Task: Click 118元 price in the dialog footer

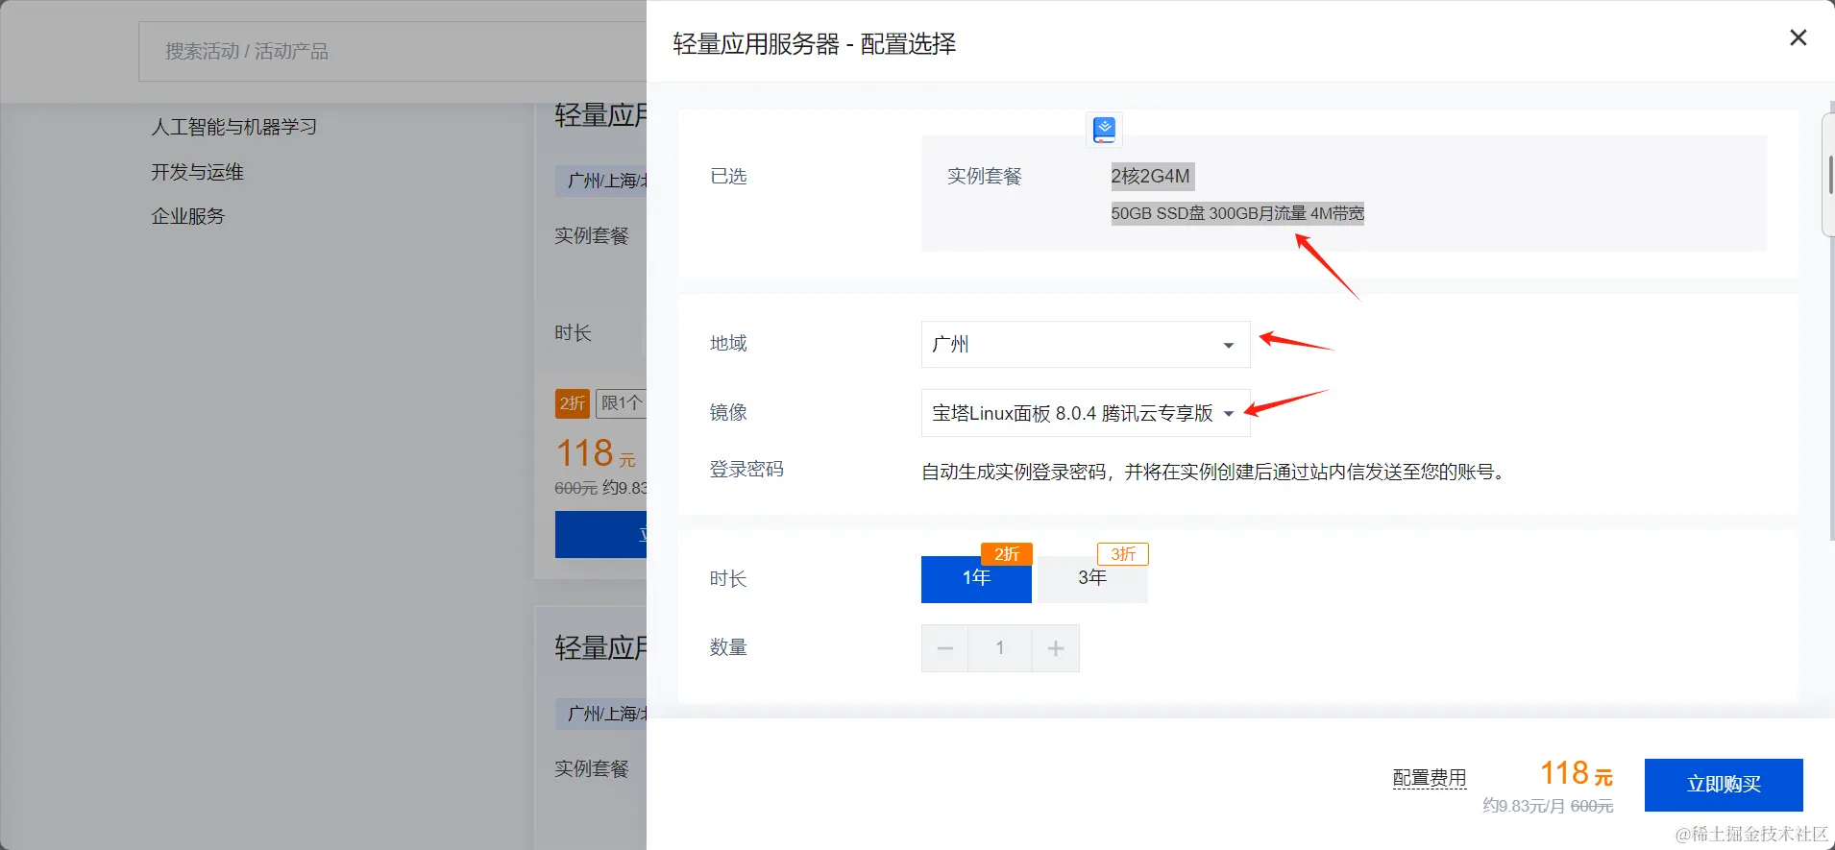Action: (1577, 773)
